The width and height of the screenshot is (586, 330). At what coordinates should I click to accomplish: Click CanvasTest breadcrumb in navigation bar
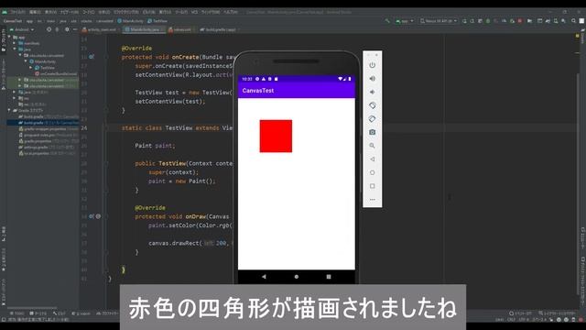[x=12, y=21]
